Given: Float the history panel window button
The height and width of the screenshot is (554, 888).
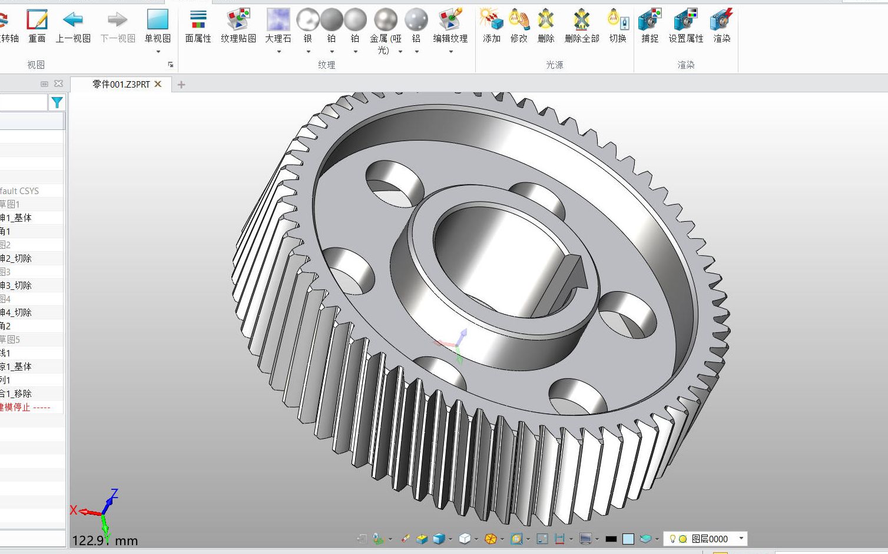Looking at the screenshot, I should [x=44, y=84].
